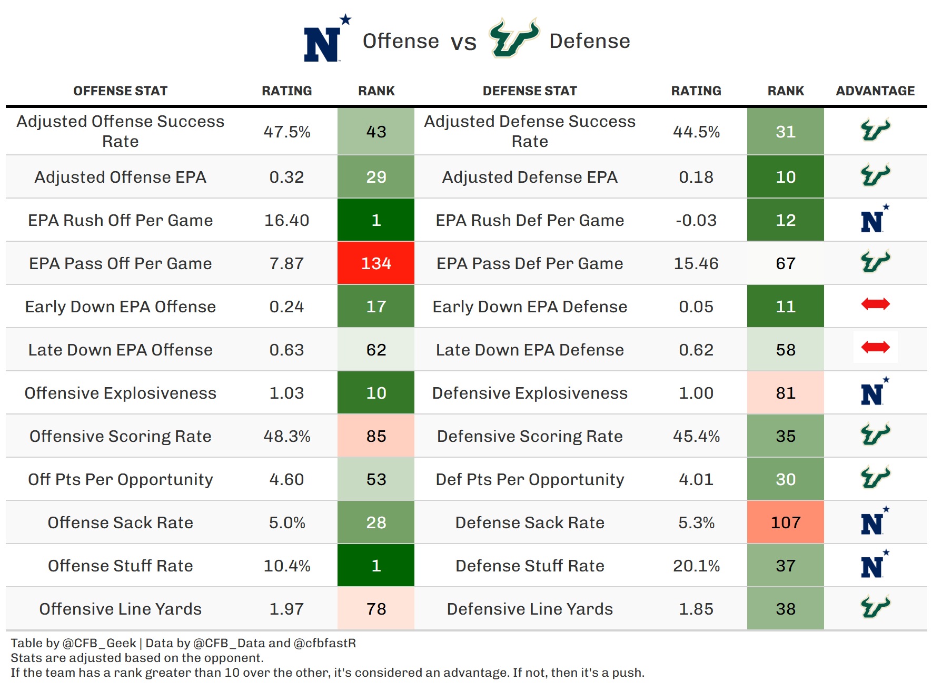Image resolution: width=932 pixels, height=691 pixels.
Task: Click the table credit footer text
Action: (183, 643)
